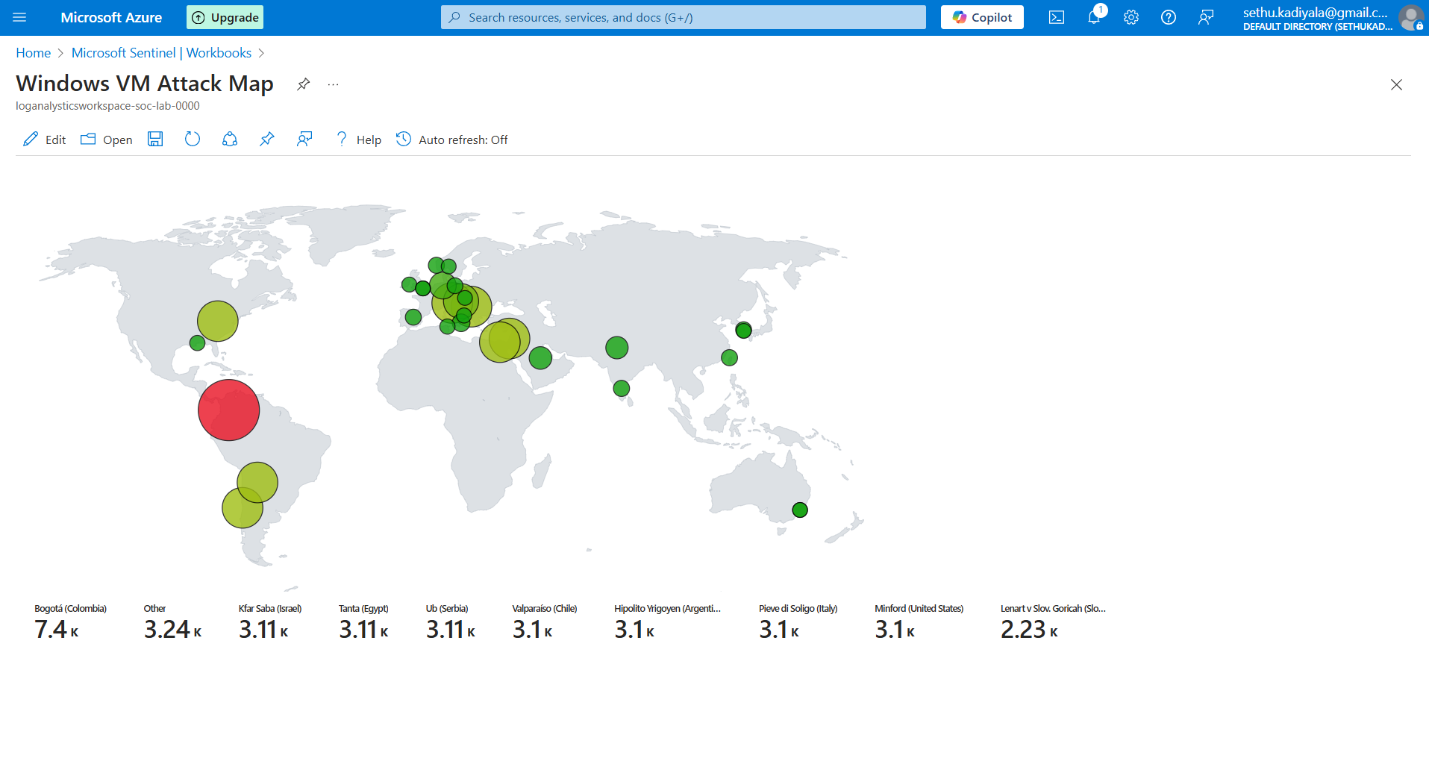Click the Edit toolbar item
Viewport: 1429px width, 767px height.
(45, 140)
